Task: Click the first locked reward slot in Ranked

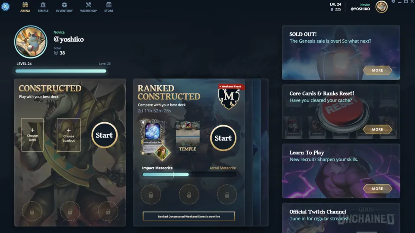Action: click(x=151, y=195)
